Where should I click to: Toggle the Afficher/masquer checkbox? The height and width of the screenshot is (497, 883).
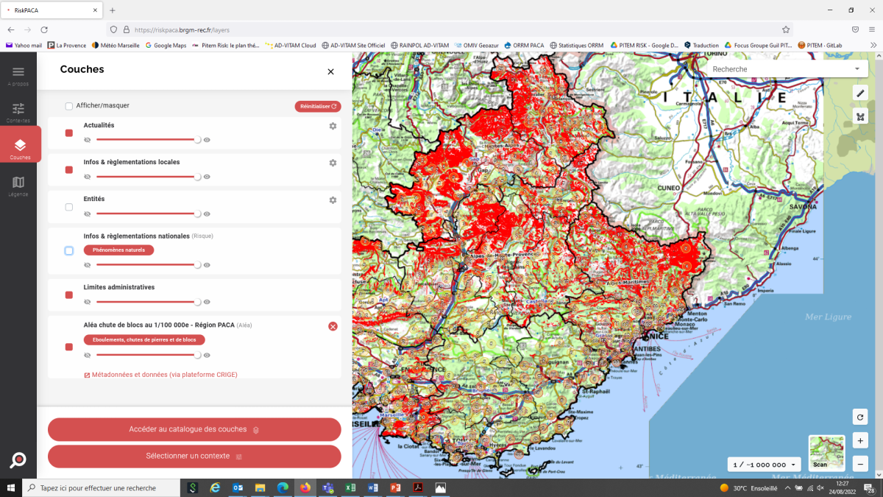[69, 106]
